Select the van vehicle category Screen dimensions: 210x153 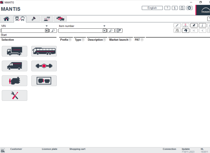[x=14, y=66]
